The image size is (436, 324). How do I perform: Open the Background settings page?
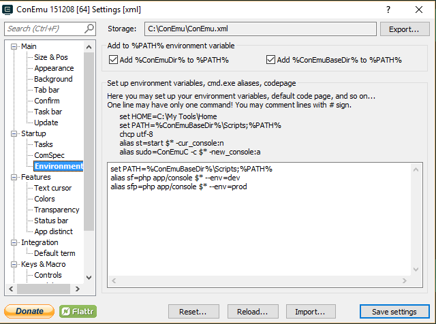click(x=53, y=79)
